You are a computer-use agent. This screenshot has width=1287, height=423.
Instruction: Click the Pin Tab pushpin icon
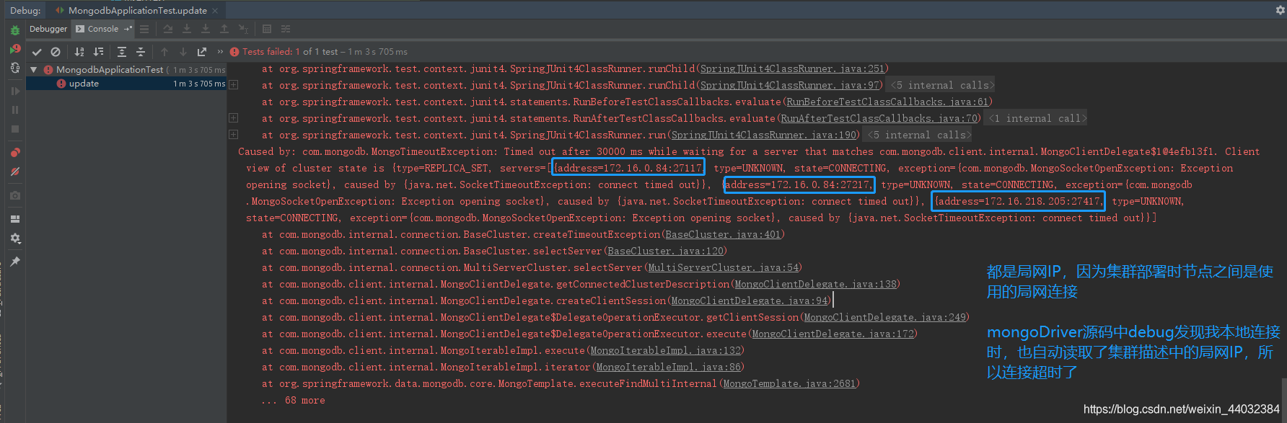pyautogui.click(x=15, y=262)
